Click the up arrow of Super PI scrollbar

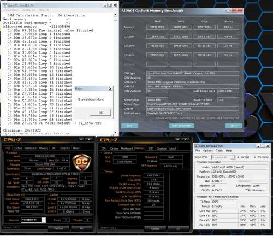[x=115, y=15]
